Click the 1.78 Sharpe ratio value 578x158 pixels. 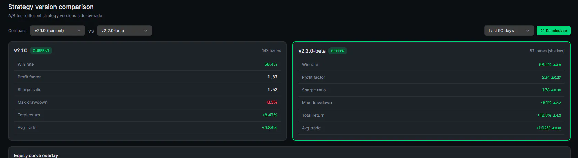pyautogui.click(x=546, y=90)
